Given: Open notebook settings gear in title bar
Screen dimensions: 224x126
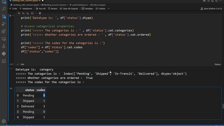Looking at the screenshot, I should 204,1.
